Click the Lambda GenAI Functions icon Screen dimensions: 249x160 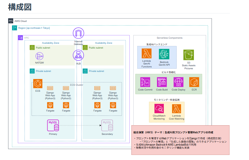click(147, 54)
